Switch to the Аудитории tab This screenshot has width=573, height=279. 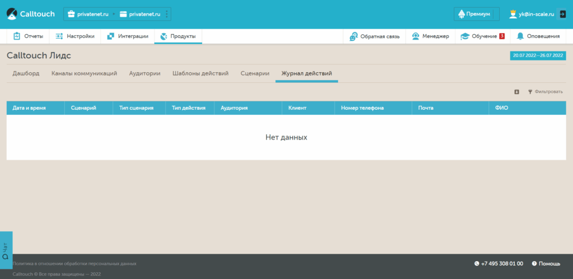click(145, 73)
